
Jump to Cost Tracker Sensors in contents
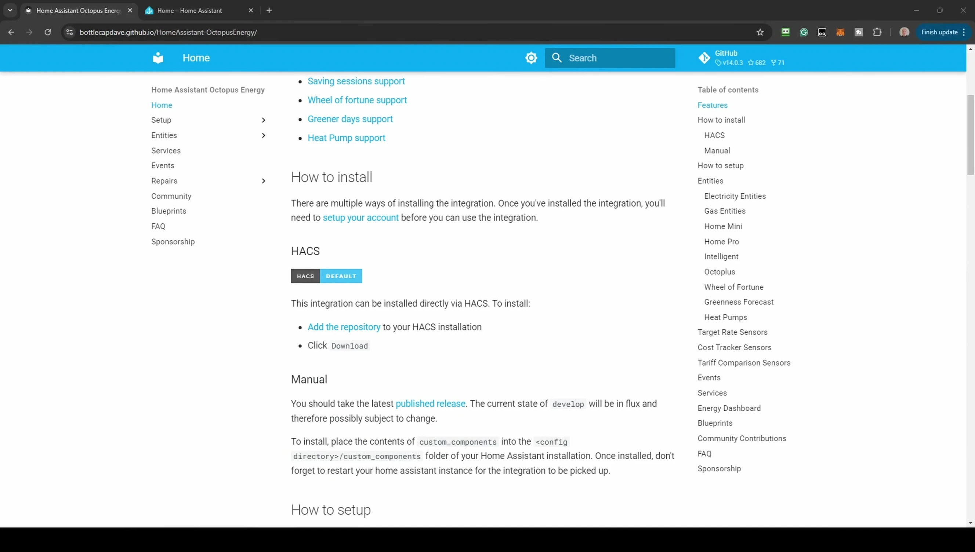(x=734, y=347)
